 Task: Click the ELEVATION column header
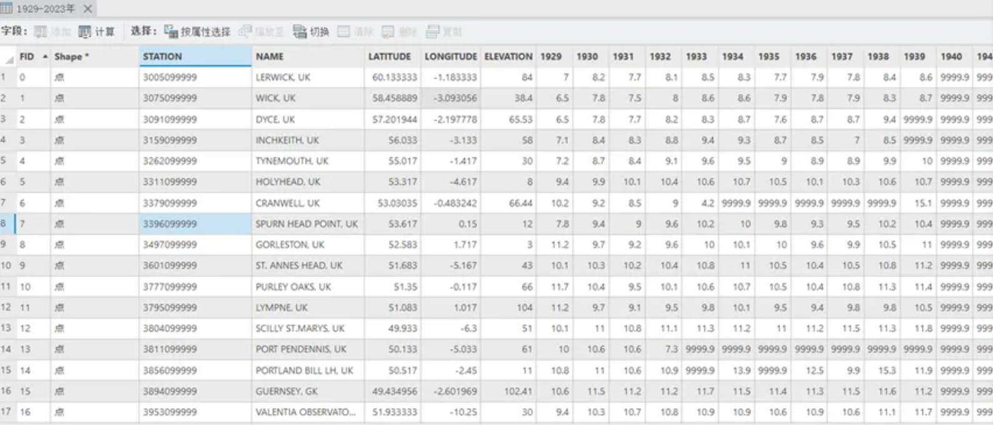(509, 57)
